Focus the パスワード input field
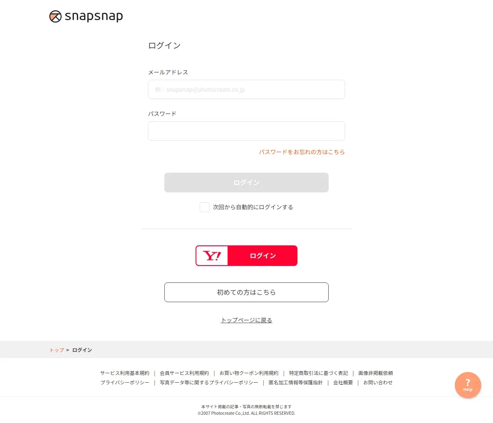The image size is (493, 423). (x=246, y=131)
